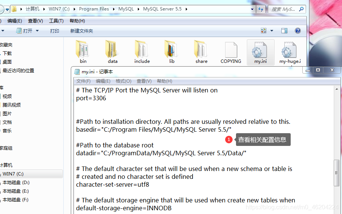The image size is (342, 214).
Task: Select 桌面 in the navigation pane
Action: (x=7, y=62)
